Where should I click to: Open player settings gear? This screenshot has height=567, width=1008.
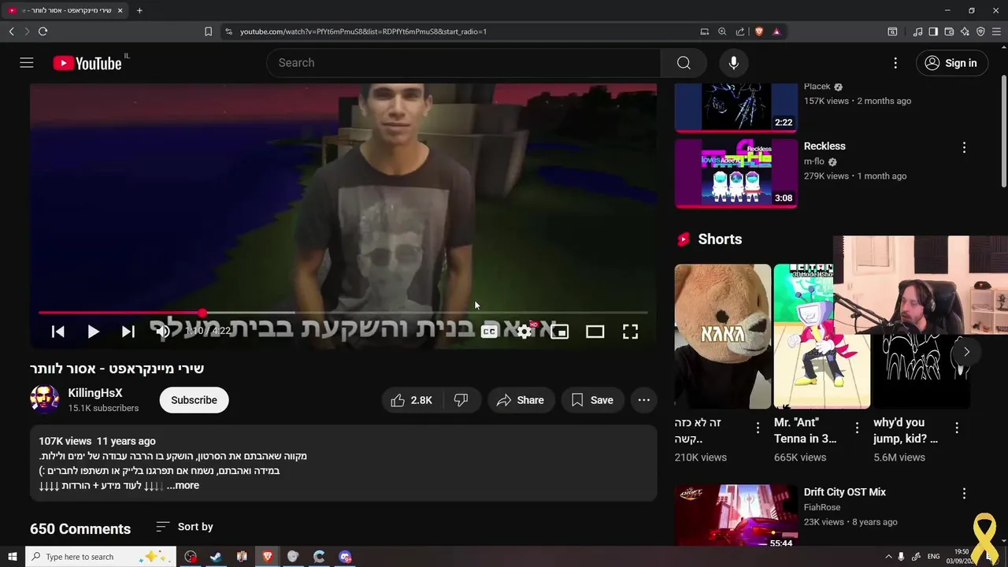tap(524, 332)
